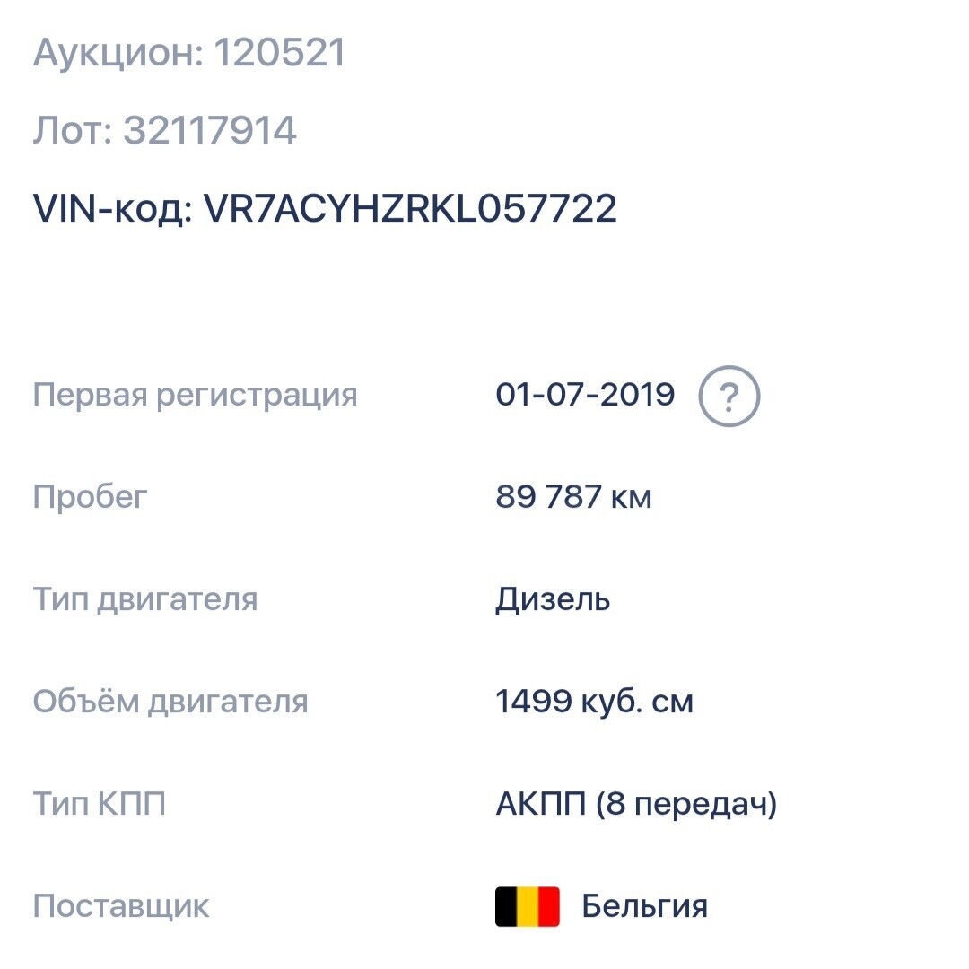Screen dimensions: 969x969
Task: Click the VIN-код label text
Action: (x=113, y=208)
